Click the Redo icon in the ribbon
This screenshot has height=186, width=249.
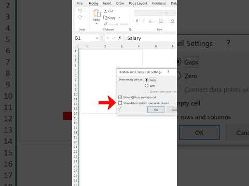coord(80,18)
